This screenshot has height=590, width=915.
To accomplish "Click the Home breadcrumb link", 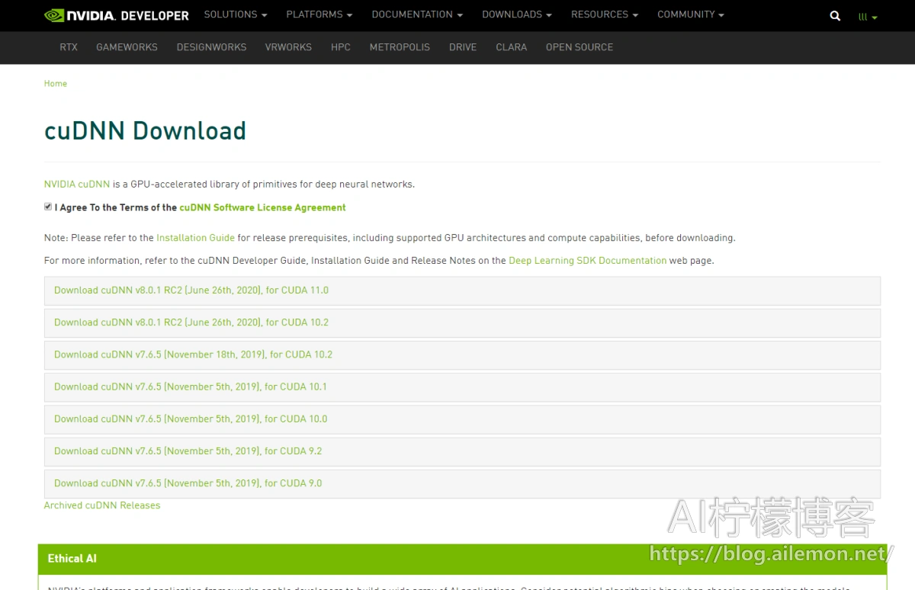I will (x=56, y=84).
